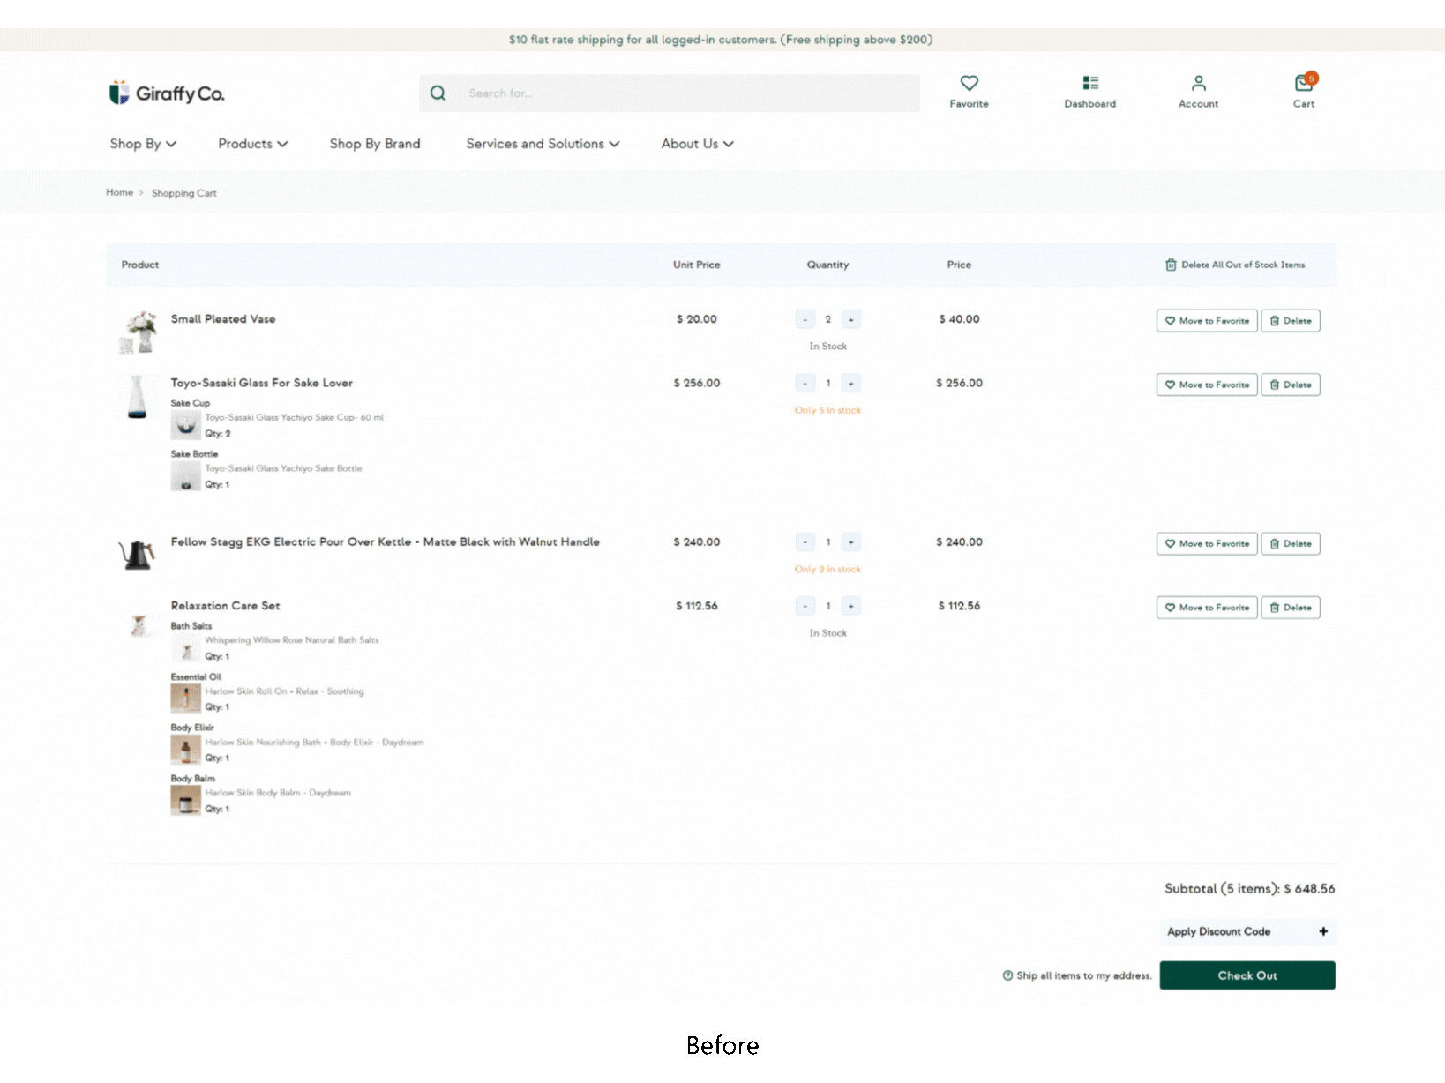
Task: Move Relaxation Care Set to Favorite
Action: [x=1207, y=608]
